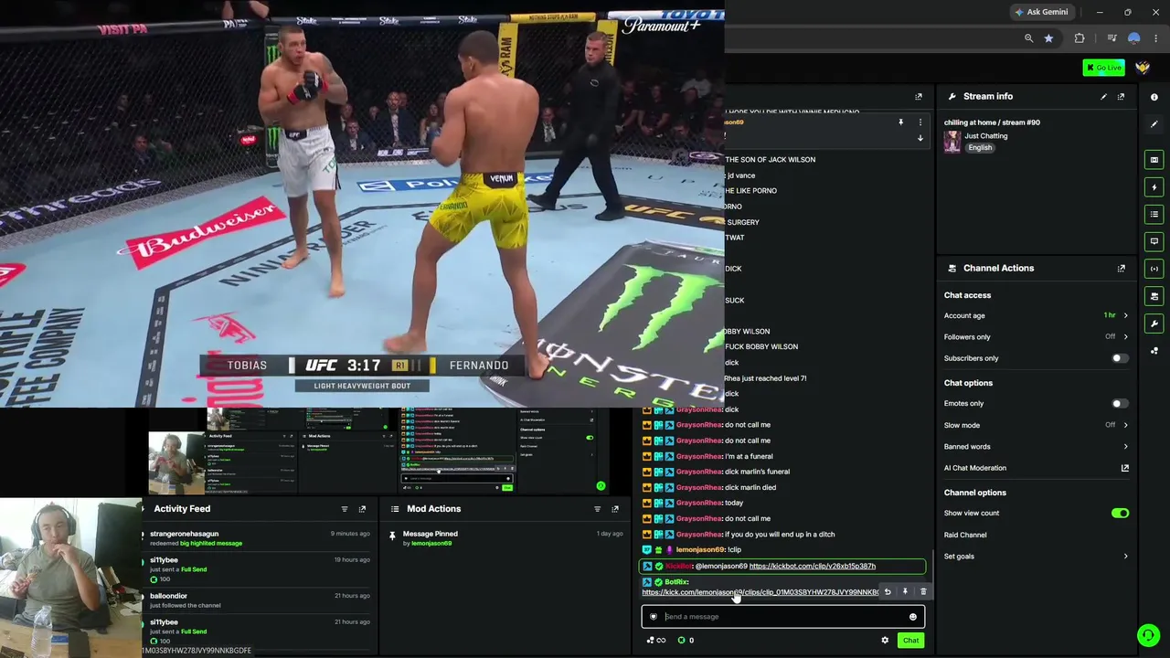Open the green headset support button

coord(1149,635)
